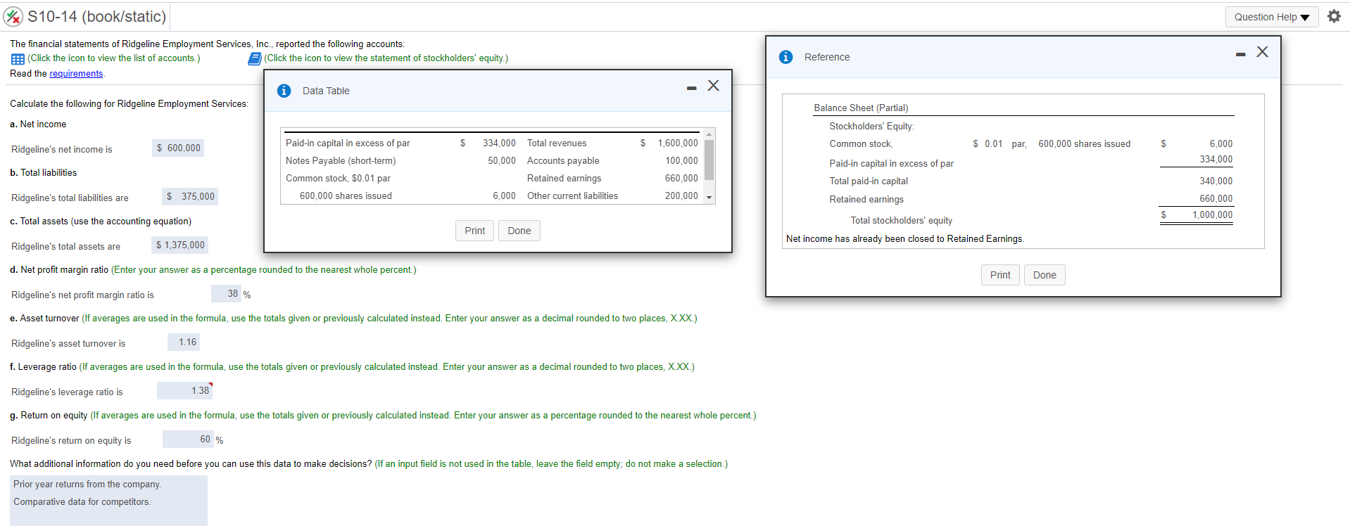The height and width of the screenshot is (526, 1350).
Task: Click 'Paid-in capital in excess of par' in Data Table
Action: 348,143
